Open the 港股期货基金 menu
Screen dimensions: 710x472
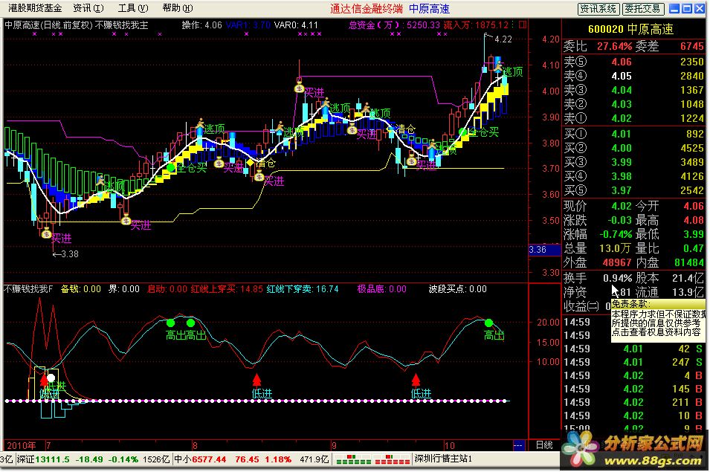(x=35, y=8)
